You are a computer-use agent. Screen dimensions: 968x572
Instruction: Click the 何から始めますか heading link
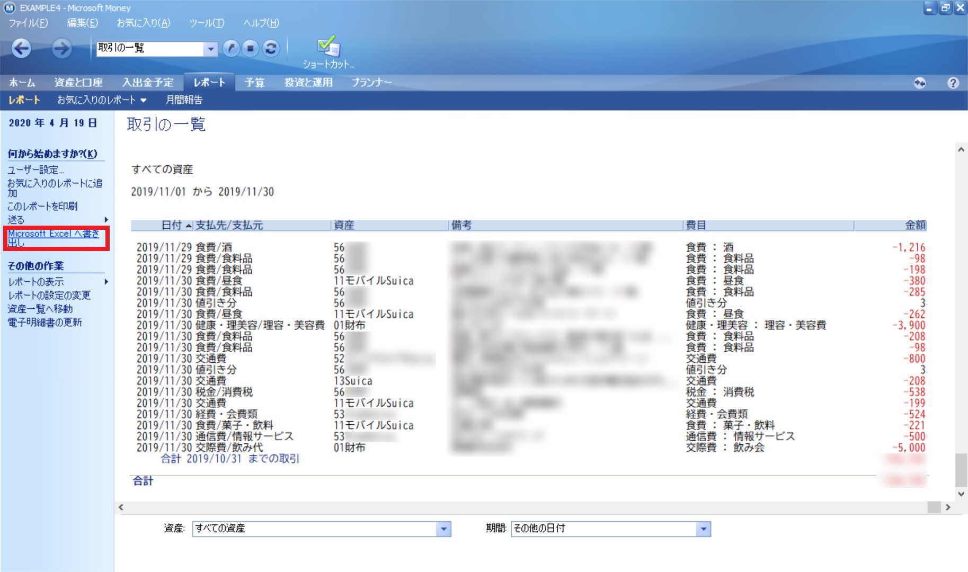click(x=52, y=154)
